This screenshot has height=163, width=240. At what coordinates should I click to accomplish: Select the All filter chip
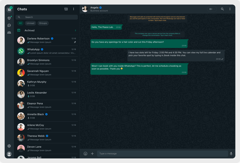pos(20,23)
